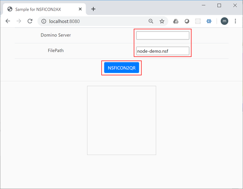Open the Google Drive extension icon
Image resolution: width=243 pixels, height=189 pixels.
(x=176, y=21)
